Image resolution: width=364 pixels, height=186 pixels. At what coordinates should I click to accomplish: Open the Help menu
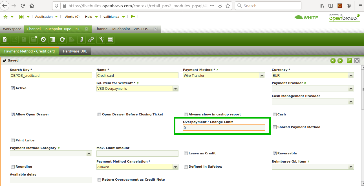pos(91,17)
